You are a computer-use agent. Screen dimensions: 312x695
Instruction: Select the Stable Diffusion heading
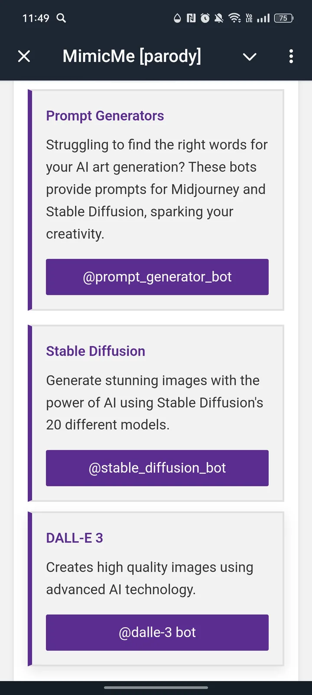coord(95,351)
